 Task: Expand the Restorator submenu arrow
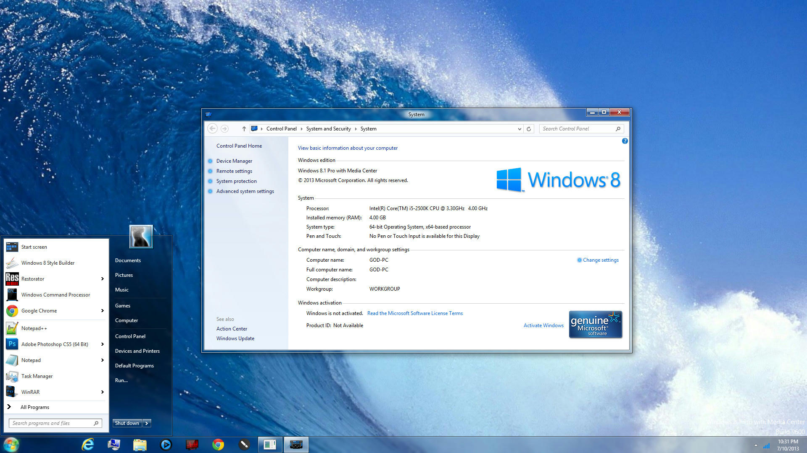click(102, 279)
